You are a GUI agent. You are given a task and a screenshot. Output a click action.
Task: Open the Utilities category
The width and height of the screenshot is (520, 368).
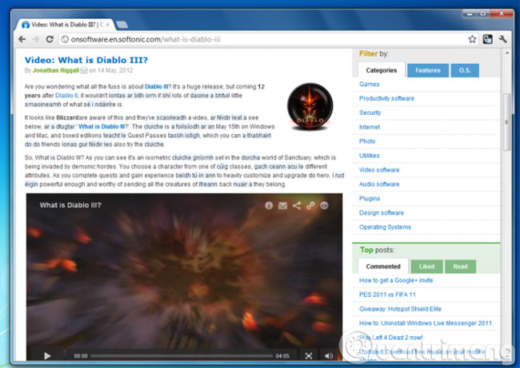[369, 155]
